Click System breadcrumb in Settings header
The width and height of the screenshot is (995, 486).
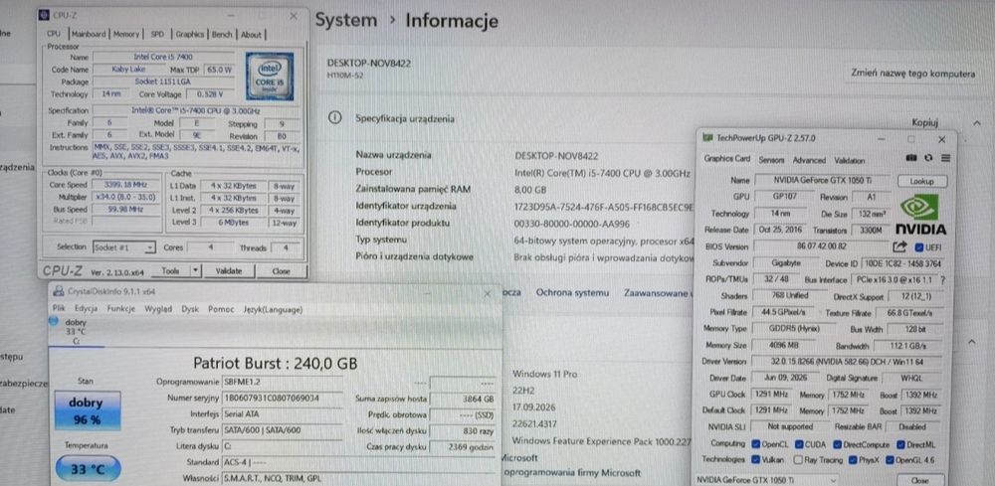pyautogui.click(x=346, y=20)
